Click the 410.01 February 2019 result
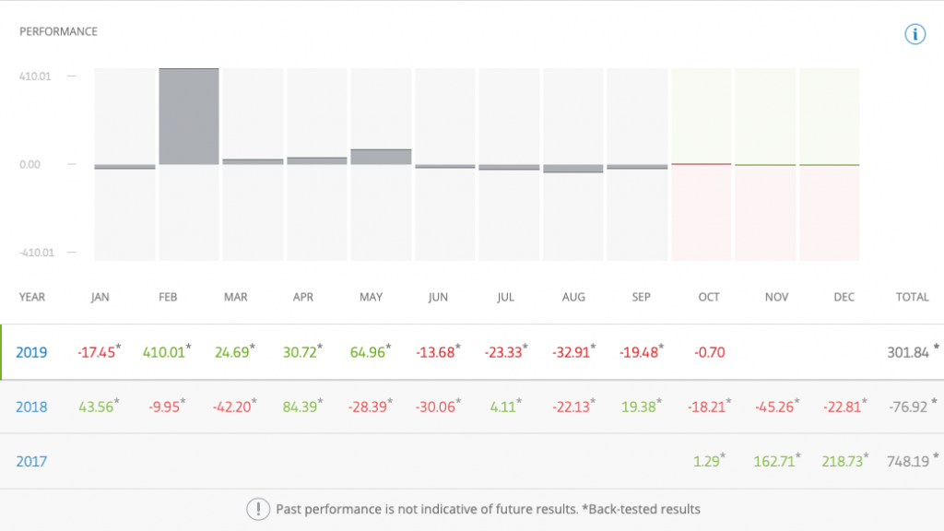The image size is (944, 531). click(165, 352)
